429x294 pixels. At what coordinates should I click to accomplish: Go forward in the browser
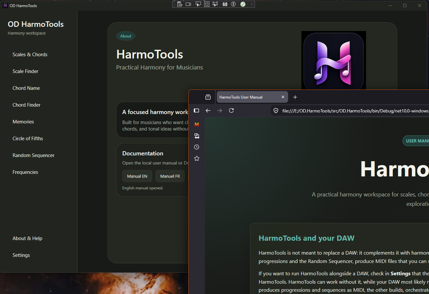pos(220,110)
